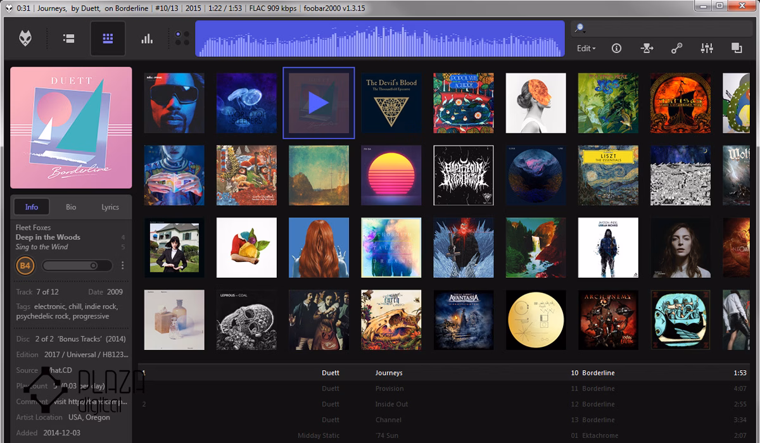Select the Leprous Coal album cover
The width and height of the screenshot is (760, 443).
(x=247, y=320)
